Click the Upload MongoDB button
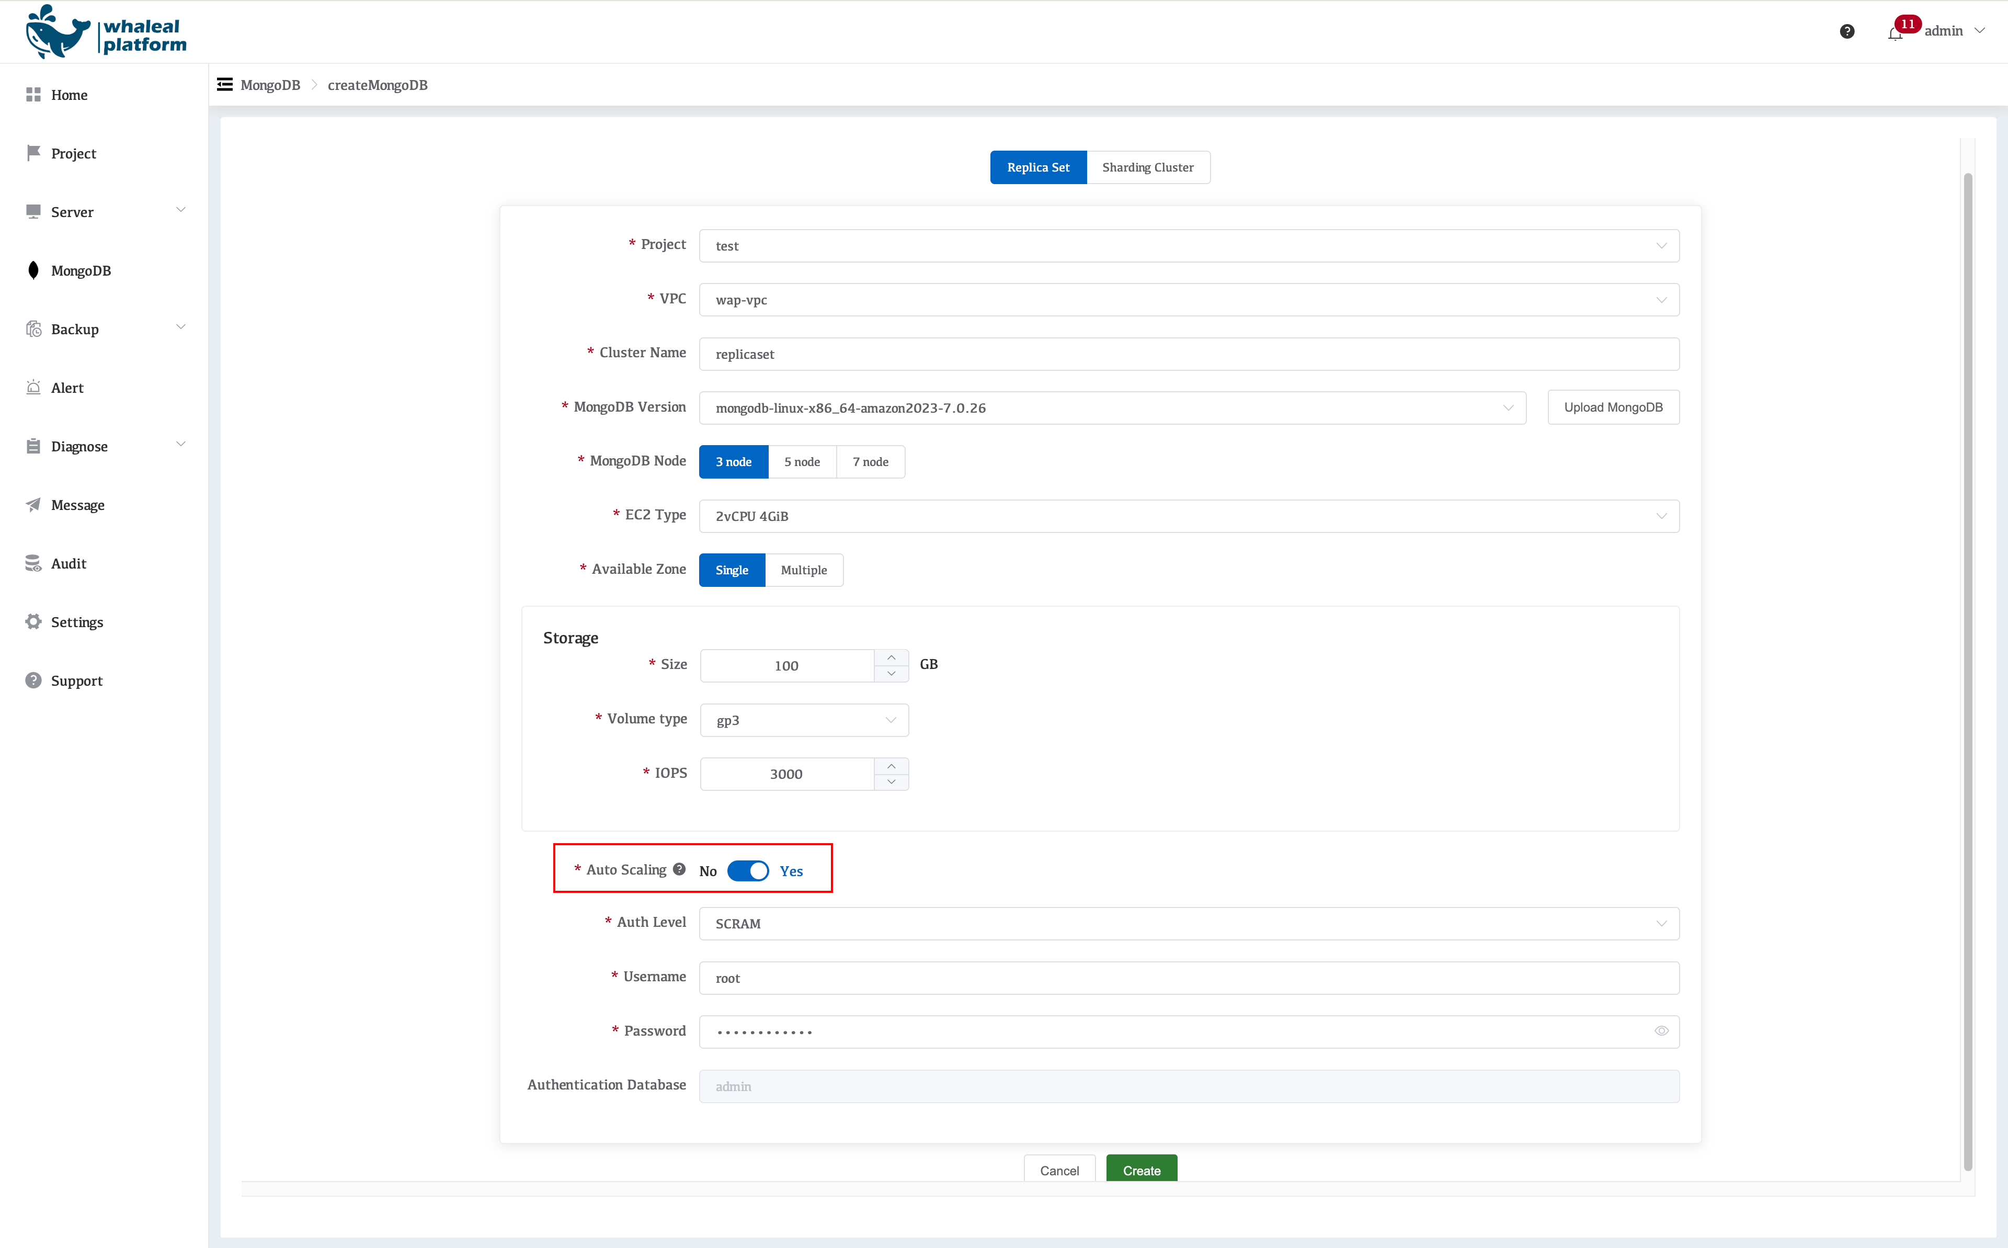Viewport: 2008px width, 1248px height. [1613, 407]
